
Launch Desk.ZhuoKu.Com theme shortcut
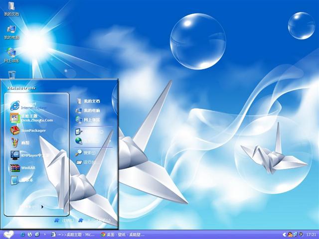pos(31,118)
